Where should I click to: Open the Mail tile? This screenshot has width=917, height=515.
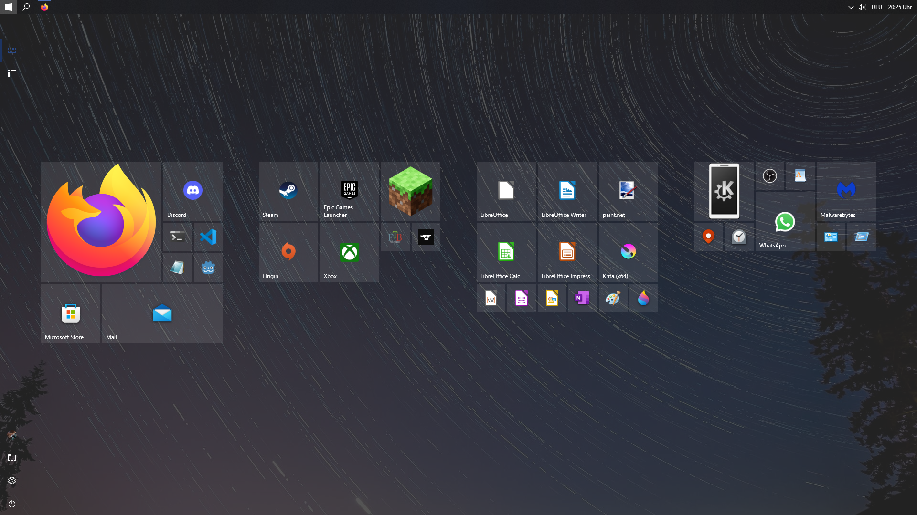162,313
